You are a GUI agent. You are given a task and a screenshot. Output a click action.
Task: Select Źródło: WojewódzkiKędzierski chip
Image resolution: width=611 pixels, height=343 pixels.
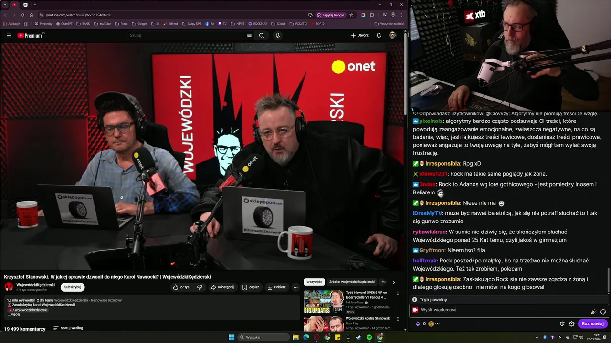click(x=352, y=282)
